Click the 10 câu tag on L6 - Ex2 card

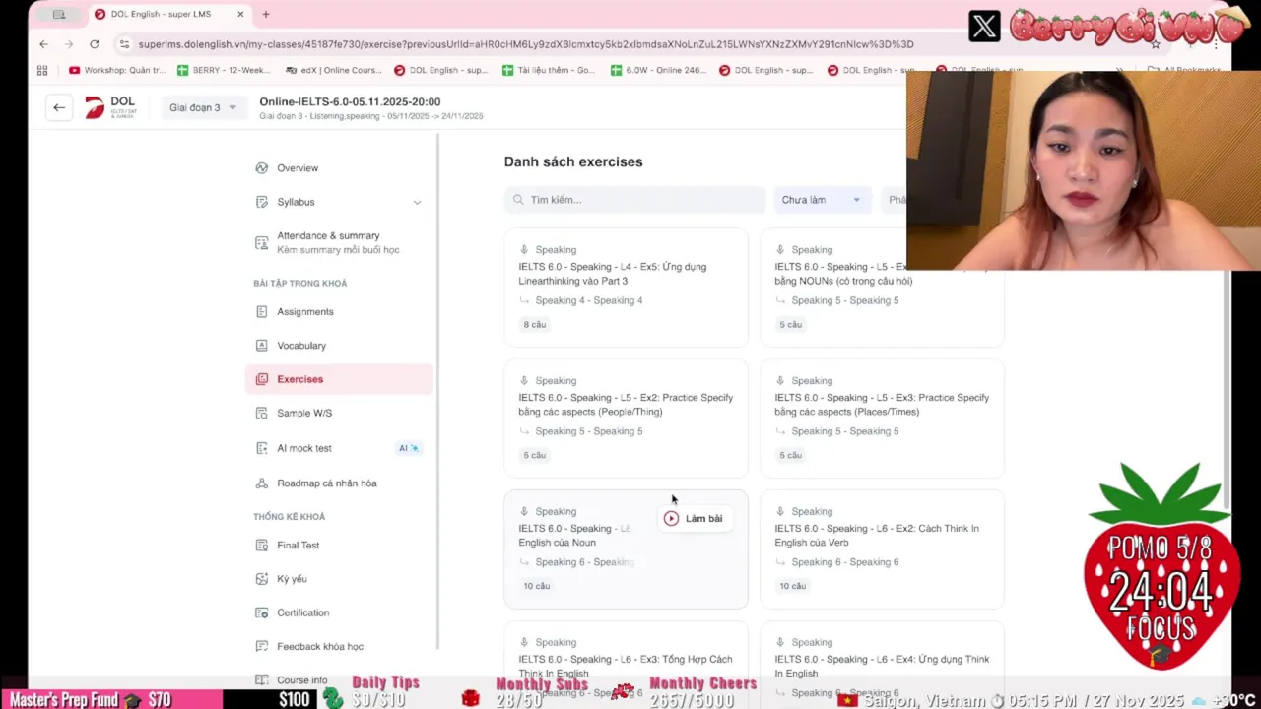point(793,586)
